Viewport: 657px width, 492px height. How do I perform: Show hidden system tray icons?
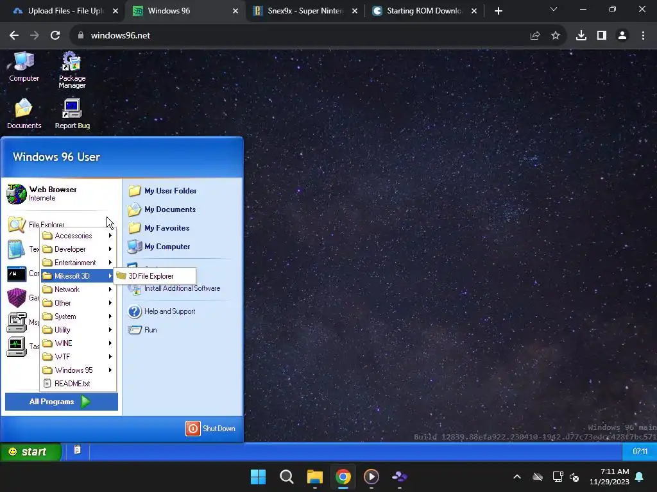pyautogui.click(x=517, y=477)
